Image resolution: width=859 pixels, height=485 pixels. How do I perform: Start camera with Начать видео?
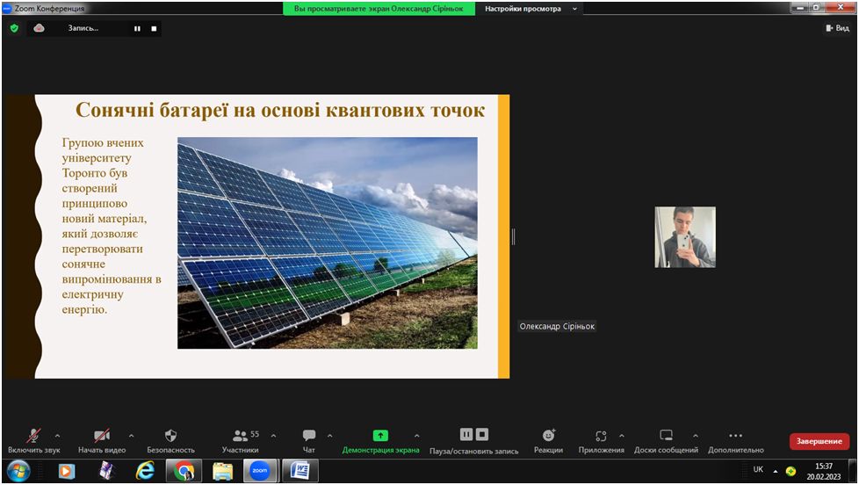(102, 441)
